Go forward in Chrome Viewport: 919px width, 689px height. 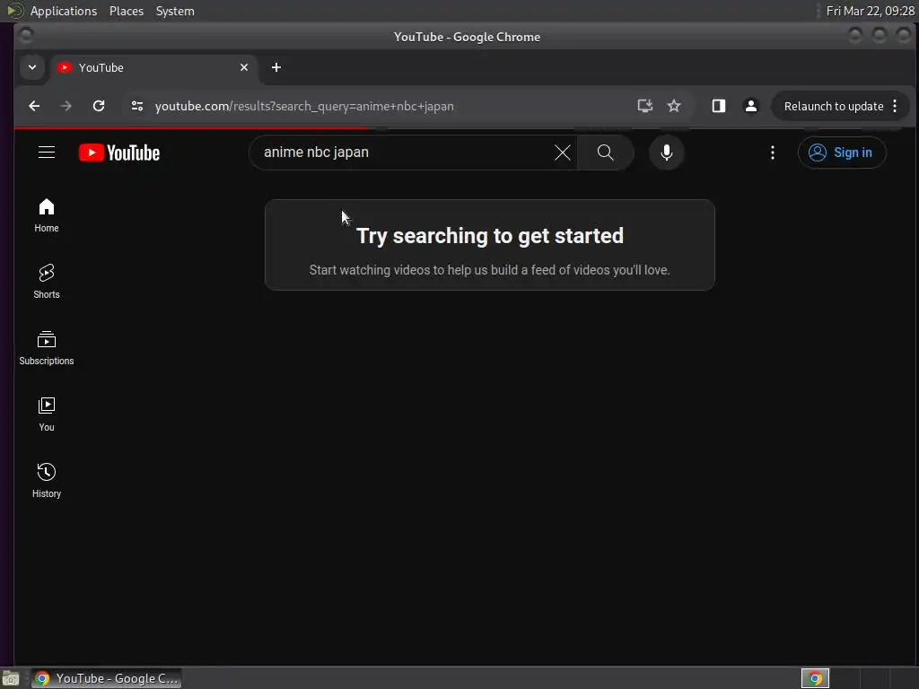click(x=66, y=106)
